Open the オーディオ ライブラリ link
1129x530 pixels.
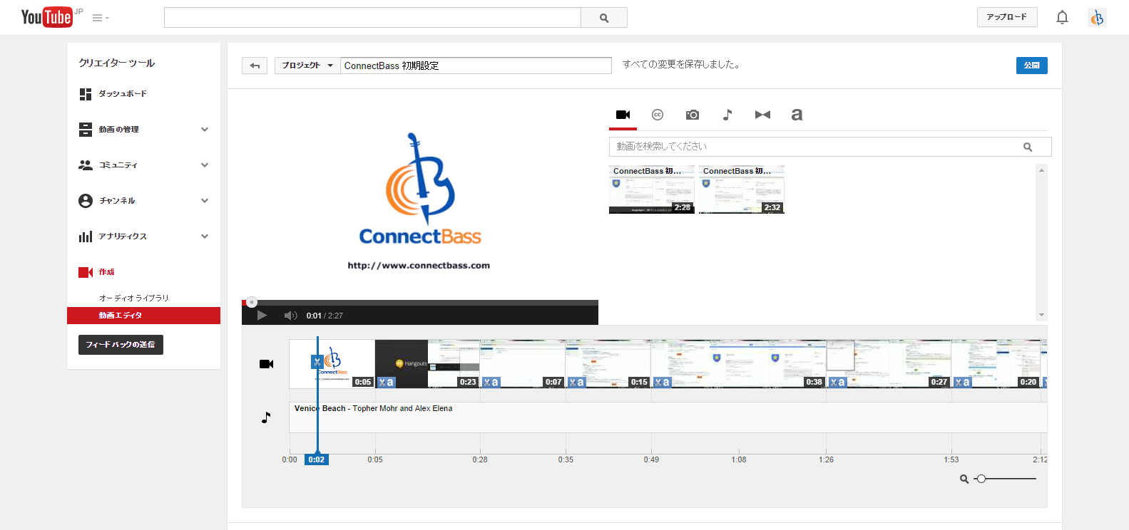point(134,298)
